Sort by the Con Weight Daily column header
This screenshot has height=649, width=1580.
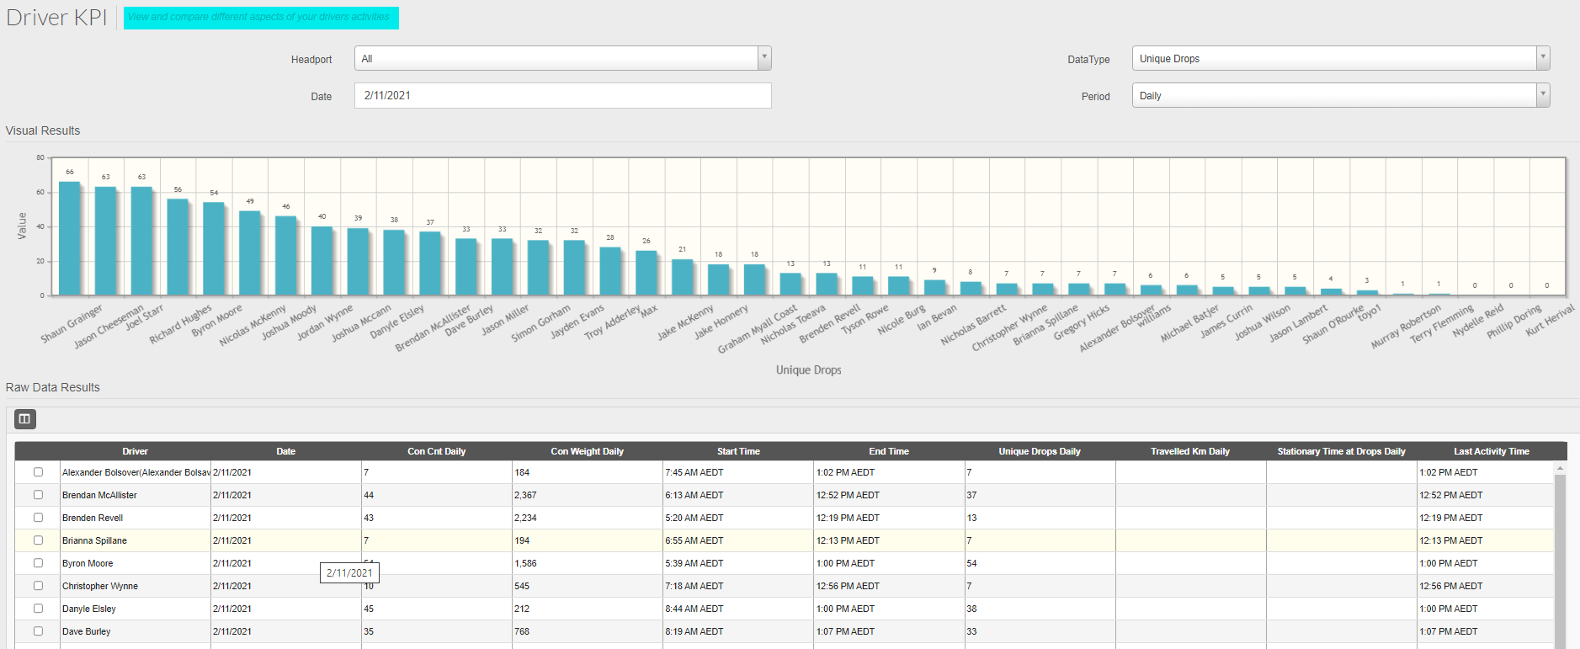588,451
